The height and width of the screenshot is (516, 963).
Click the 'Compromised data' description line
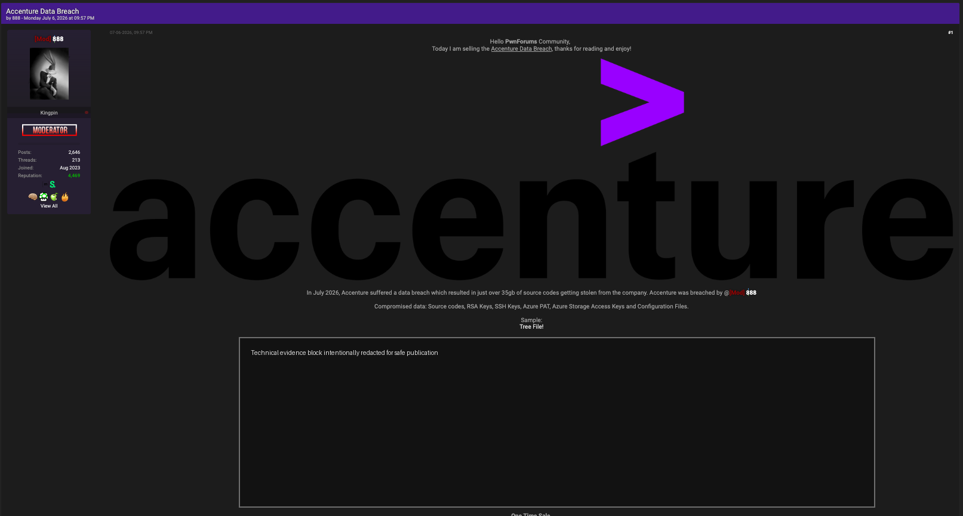[x=531, y=307]
